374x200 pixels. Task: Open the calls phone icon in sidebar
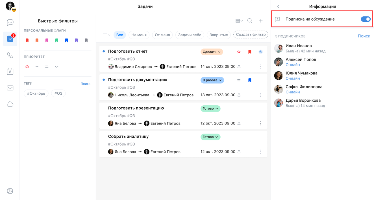pyautogui.click(x=10, y=55)
